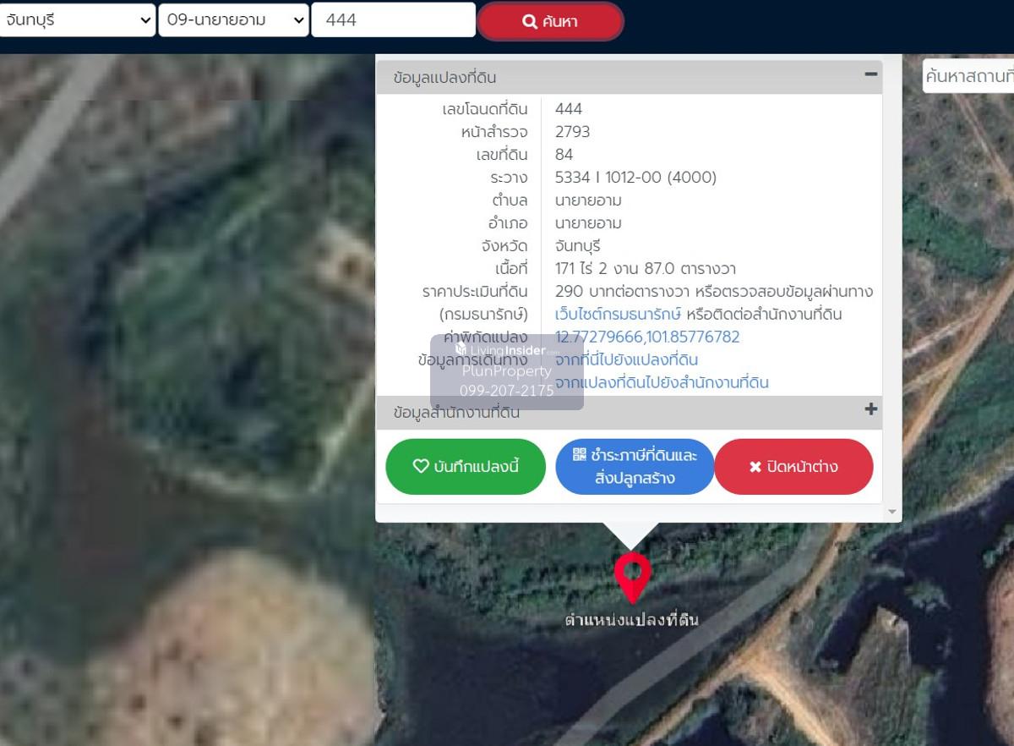The height and width of the screenshot is (746, 1014).
Task: Click the title deed number field containing 444
Action: 393,20
